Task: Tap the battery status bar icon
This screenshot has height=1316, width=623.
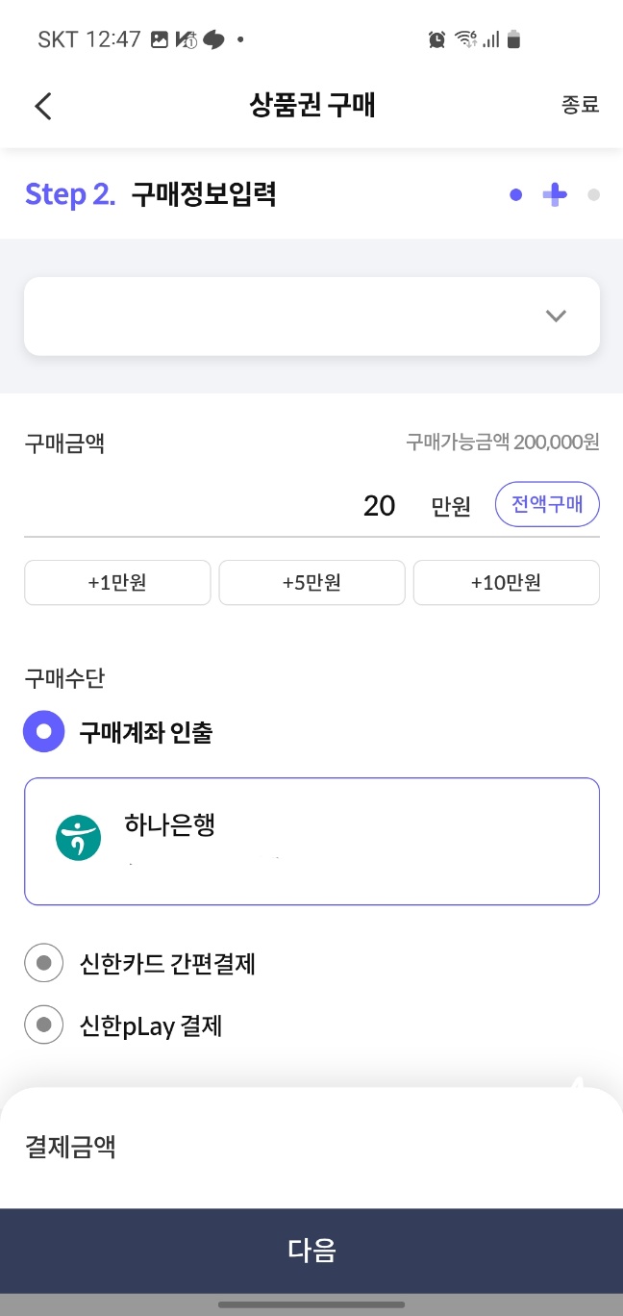Action: point(514,39)
